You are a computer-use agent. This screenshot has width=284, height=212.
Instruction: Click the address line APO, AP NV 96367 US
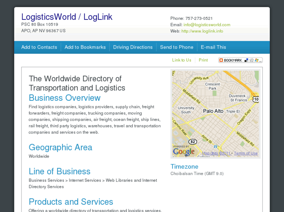coord(43,31)
